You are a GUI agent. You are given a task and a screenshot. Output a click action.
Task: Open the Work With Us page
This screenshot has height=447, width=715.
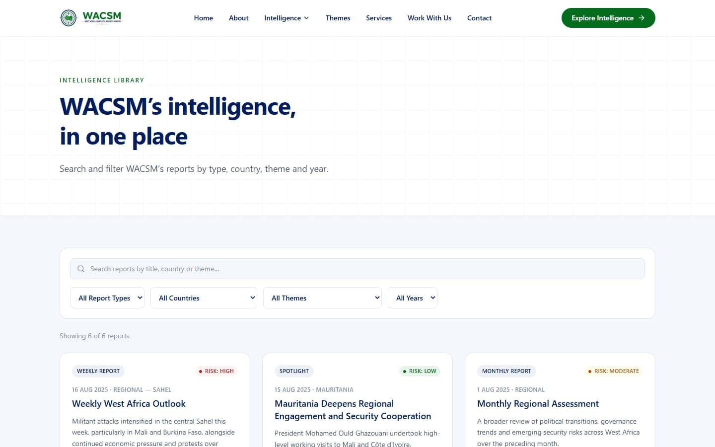(x=429, y=18)
